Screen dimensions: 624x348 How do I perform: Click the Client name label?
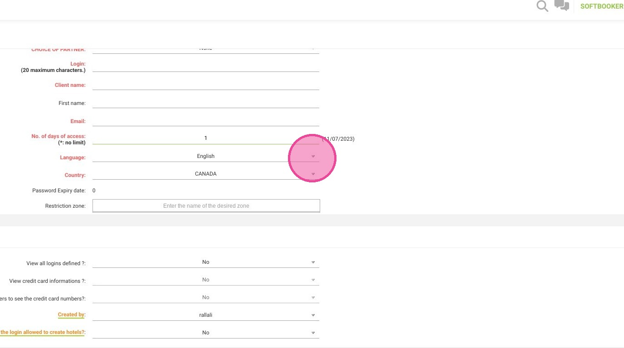tap(70, 85)
